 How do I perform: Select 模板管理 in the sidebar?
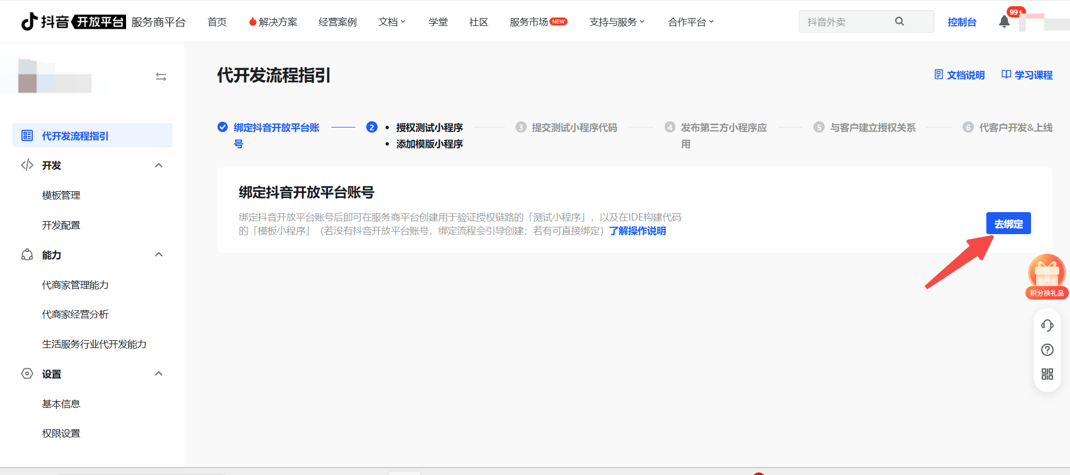click(61, 195)
